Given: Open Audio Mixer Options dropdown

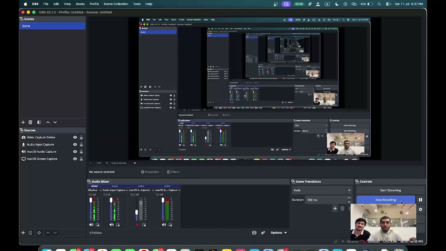Looking at the screenshot, I should tap(279, 233).
